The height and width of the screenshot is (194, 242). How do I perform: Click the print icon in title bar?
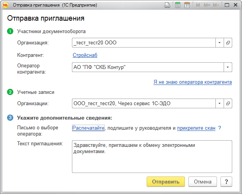coord(167,5)
